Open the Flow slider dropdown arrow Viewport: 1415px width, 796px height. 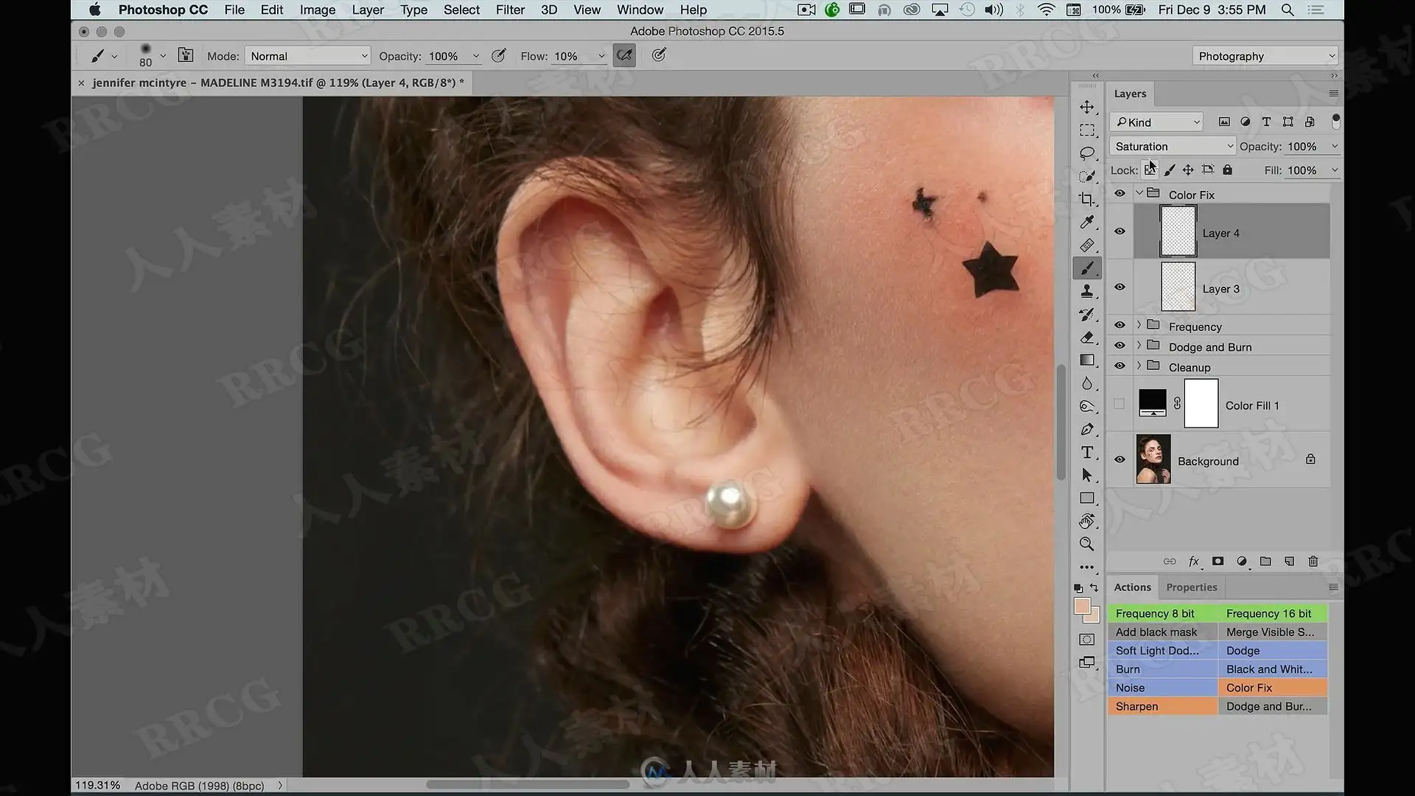tap(601, 56)
